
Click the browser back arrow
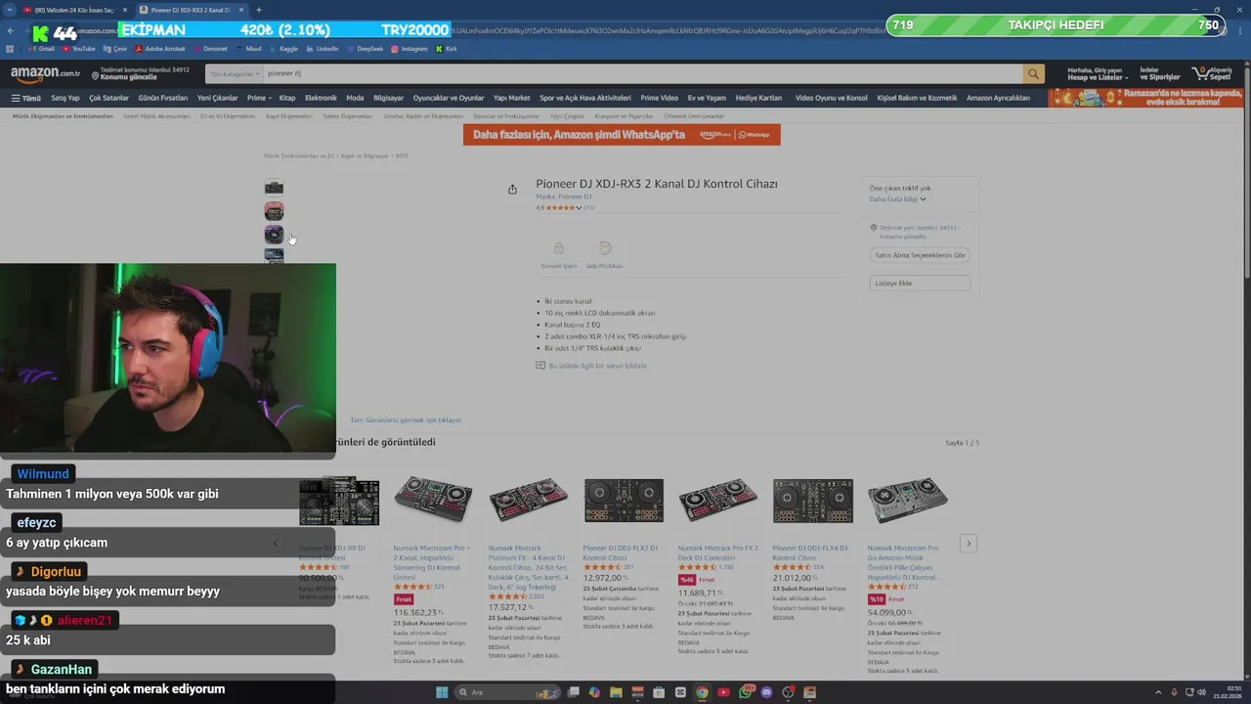coord(11,31)
